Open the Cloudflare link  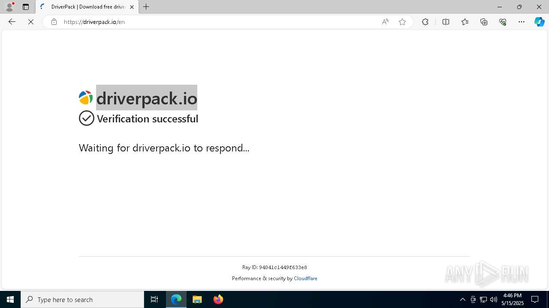click(x=305, y=278)
